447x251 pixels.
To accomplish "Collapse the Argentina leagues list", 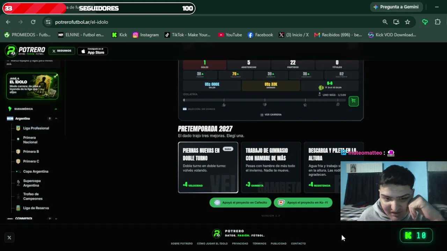I will [56, 119].
